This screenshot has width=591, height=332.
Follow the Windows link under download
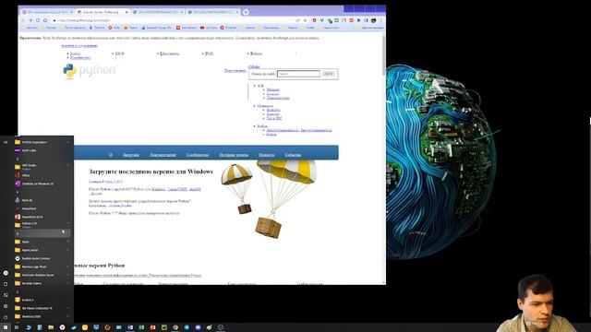tap(158, 189)
